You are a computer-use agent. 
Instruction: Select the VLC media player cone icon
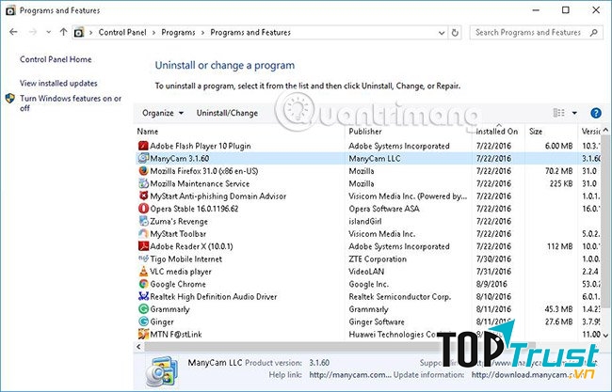(143, 271)
